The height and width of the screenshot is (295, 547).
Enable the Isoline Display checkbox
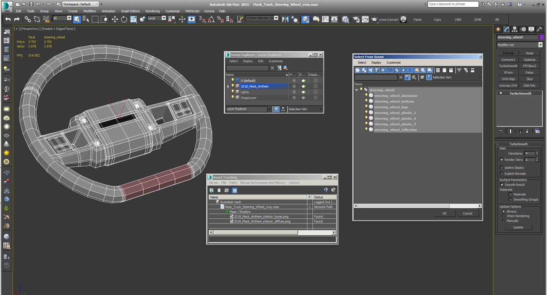pyautogui.click(x=502, y=167)
